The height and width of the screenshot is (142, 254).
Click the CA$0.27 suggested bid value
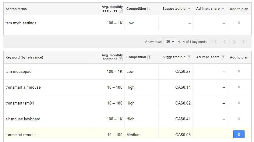183,72
